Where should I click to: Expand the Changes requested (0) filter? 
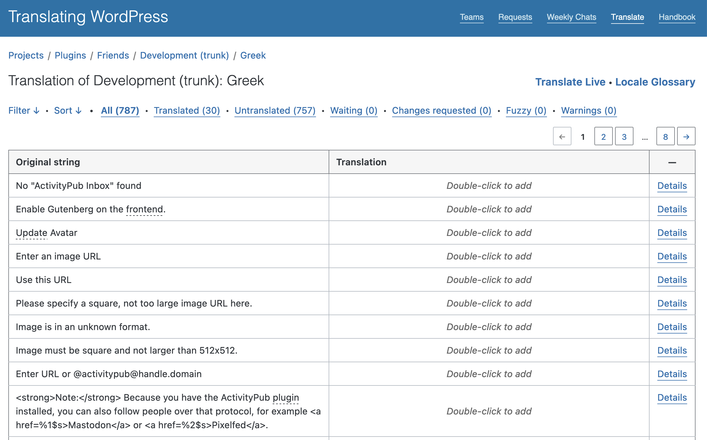tap(441, 111)
